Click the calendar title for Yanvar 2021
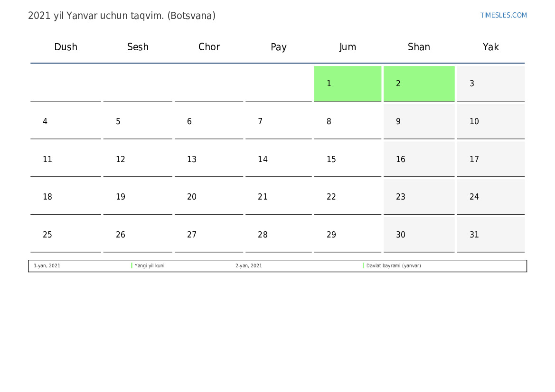This screenshot has width=555, height=392. pyautogui.click(x=122, y=16)
